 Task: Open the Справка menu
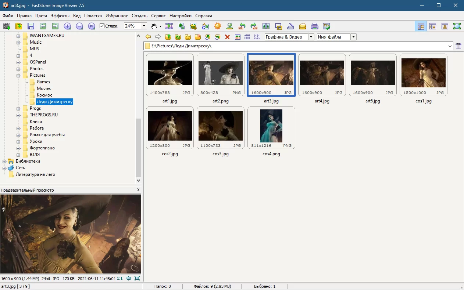[204, 16]
